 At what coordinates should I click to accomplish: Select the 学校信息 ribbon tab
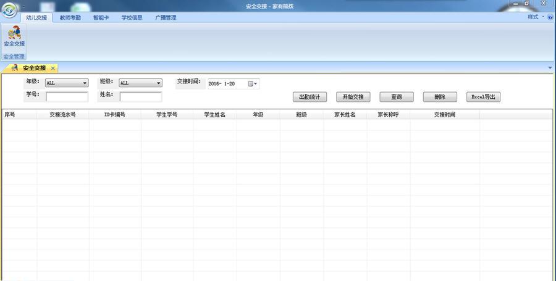[x=132, y=18]
